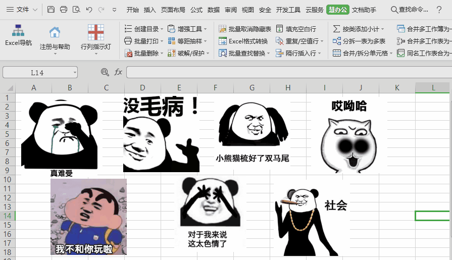Undo the last action

click(x=89, y=10)
